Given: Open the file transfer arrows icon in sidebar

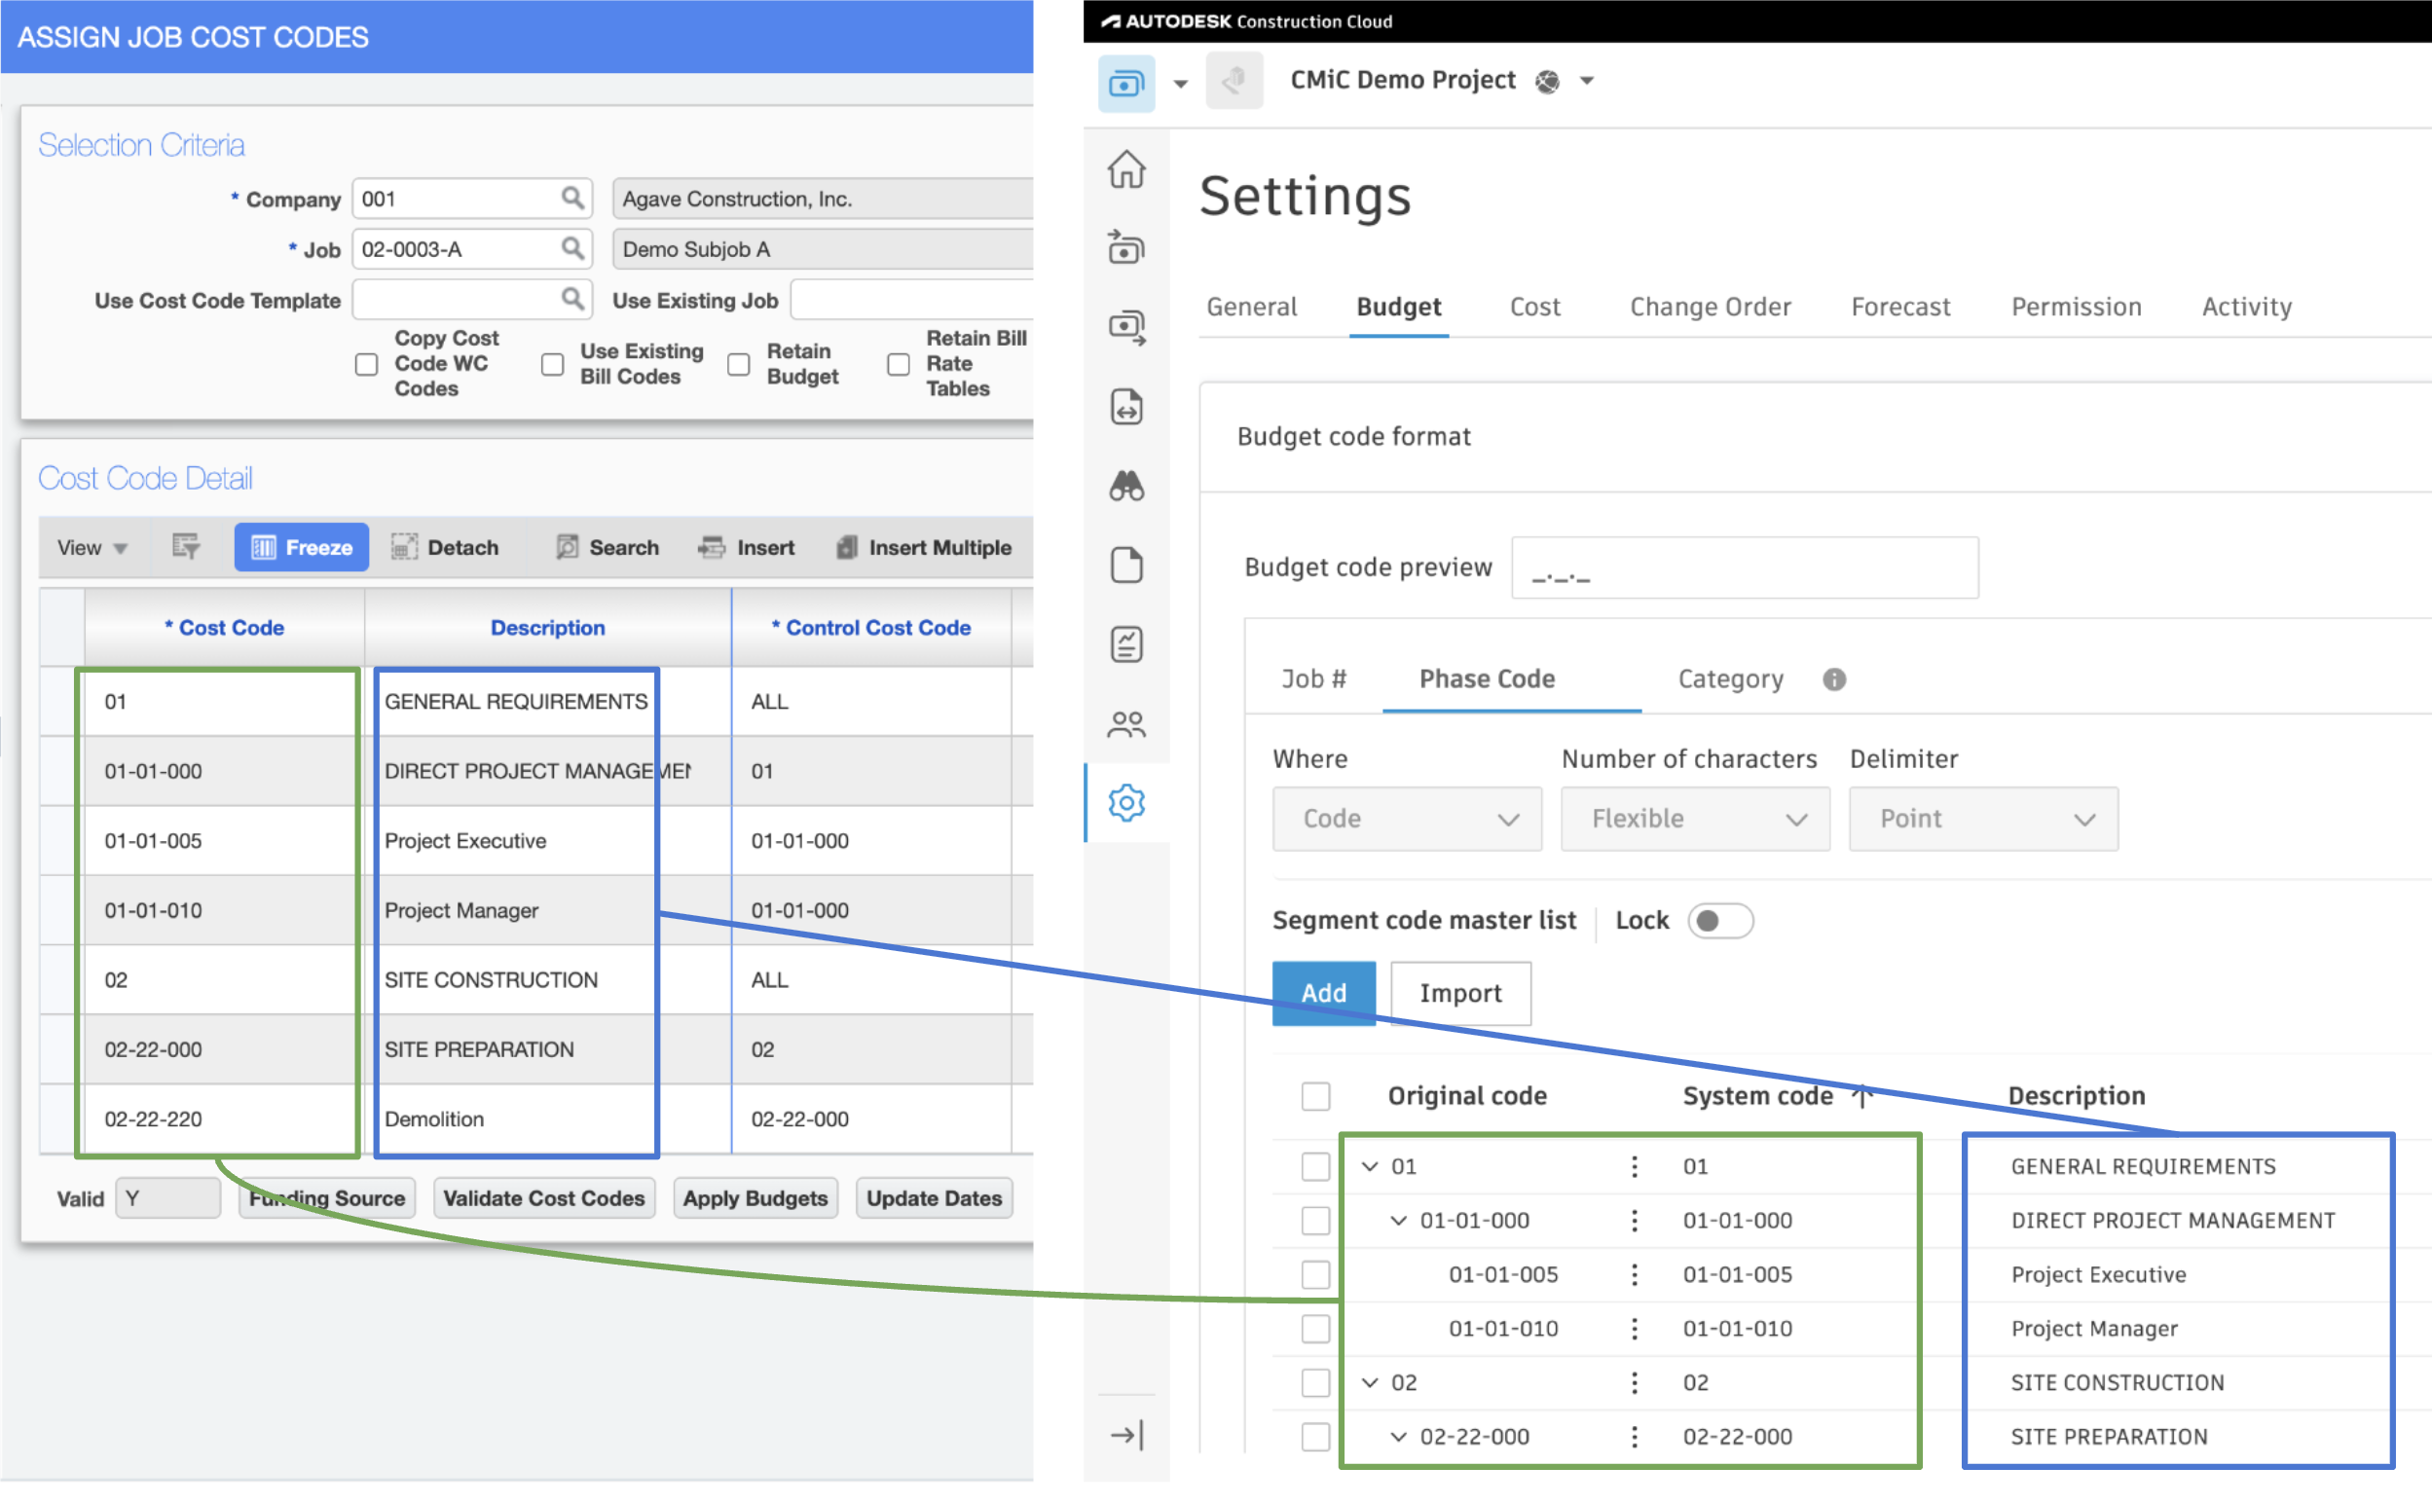Looking at the screenshot, I should click(1126, 407).
